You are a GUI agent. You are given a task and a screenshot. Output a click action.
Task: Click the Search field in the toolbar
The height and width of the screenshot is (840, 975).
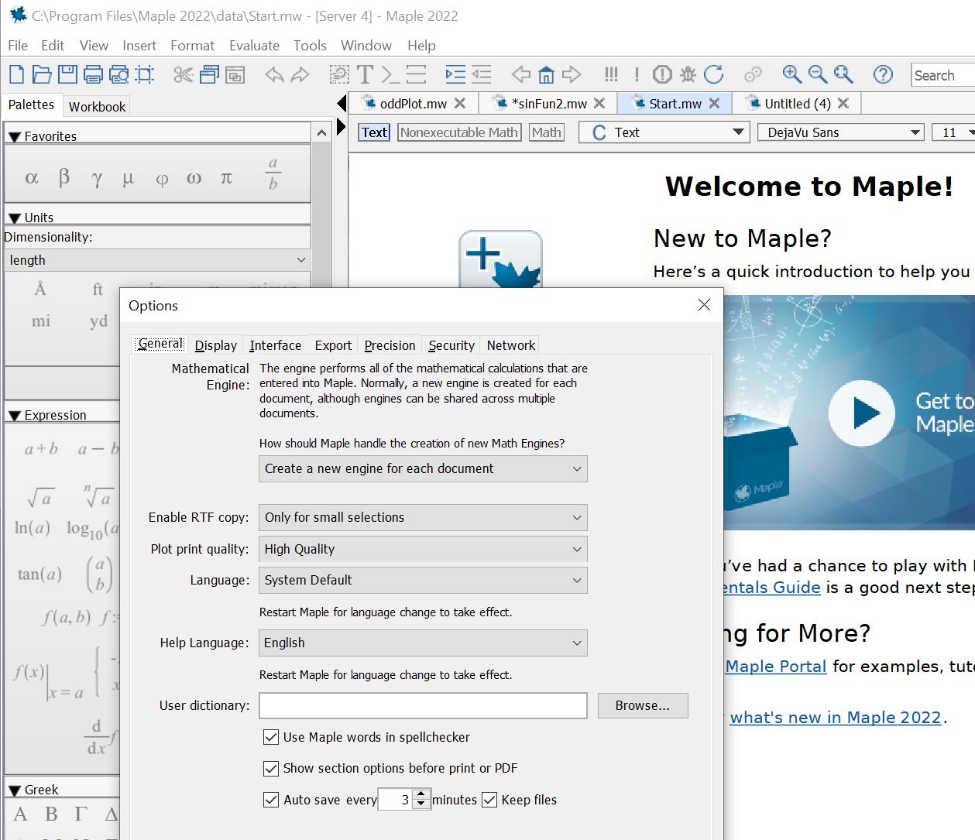pyautogui.click(x=943, y=75)
